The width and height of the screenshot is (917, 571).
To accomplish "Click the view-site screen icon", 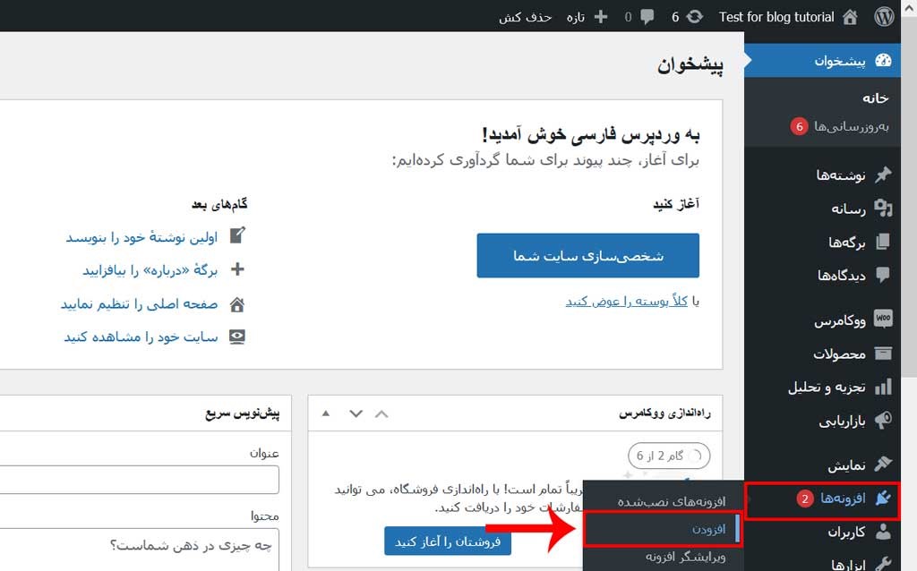I will 236,337.
